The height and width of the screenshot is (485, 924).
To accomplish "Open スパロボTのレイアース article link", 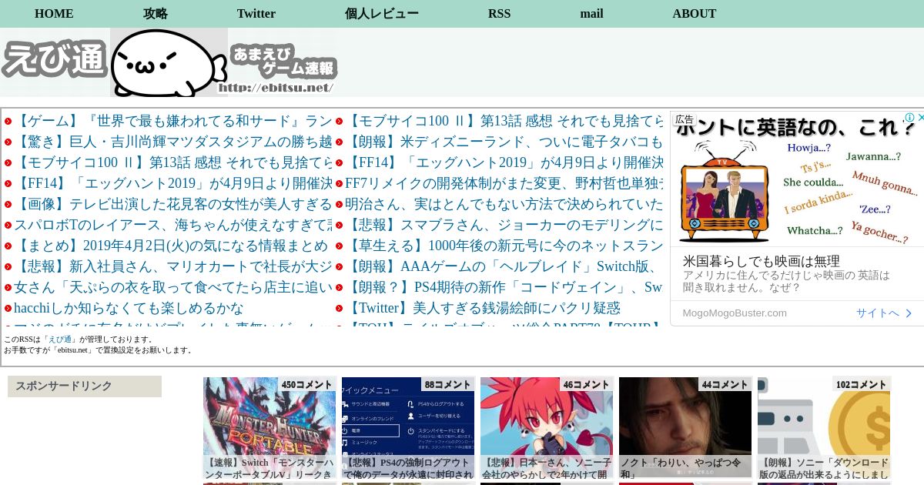I will 173,225.
